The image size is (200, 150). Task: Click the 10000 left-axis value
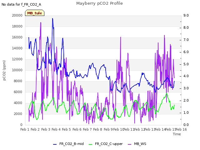click(17, 70)
